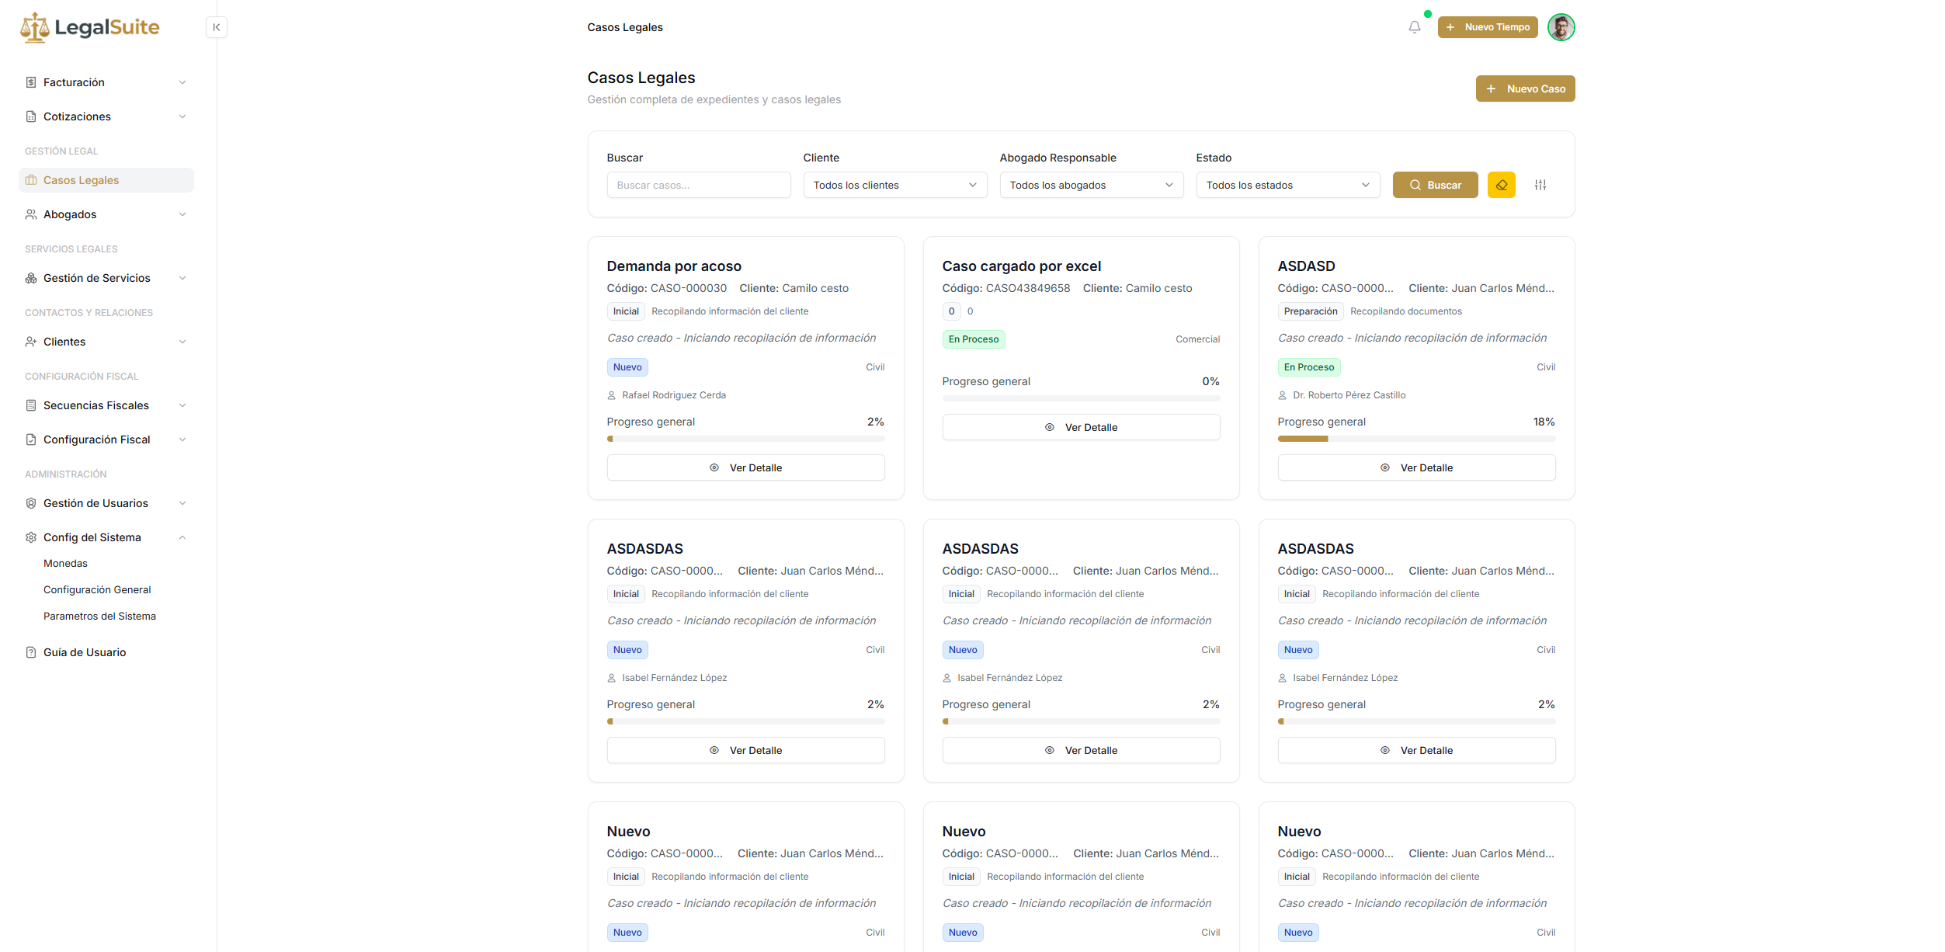View detail of Demanda por acoso case

point(745,467)
